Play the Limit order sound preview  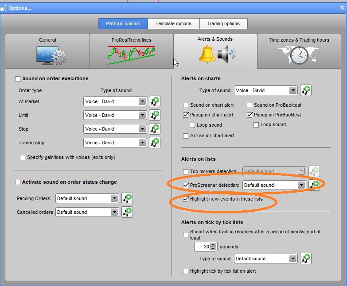[155, 115]
